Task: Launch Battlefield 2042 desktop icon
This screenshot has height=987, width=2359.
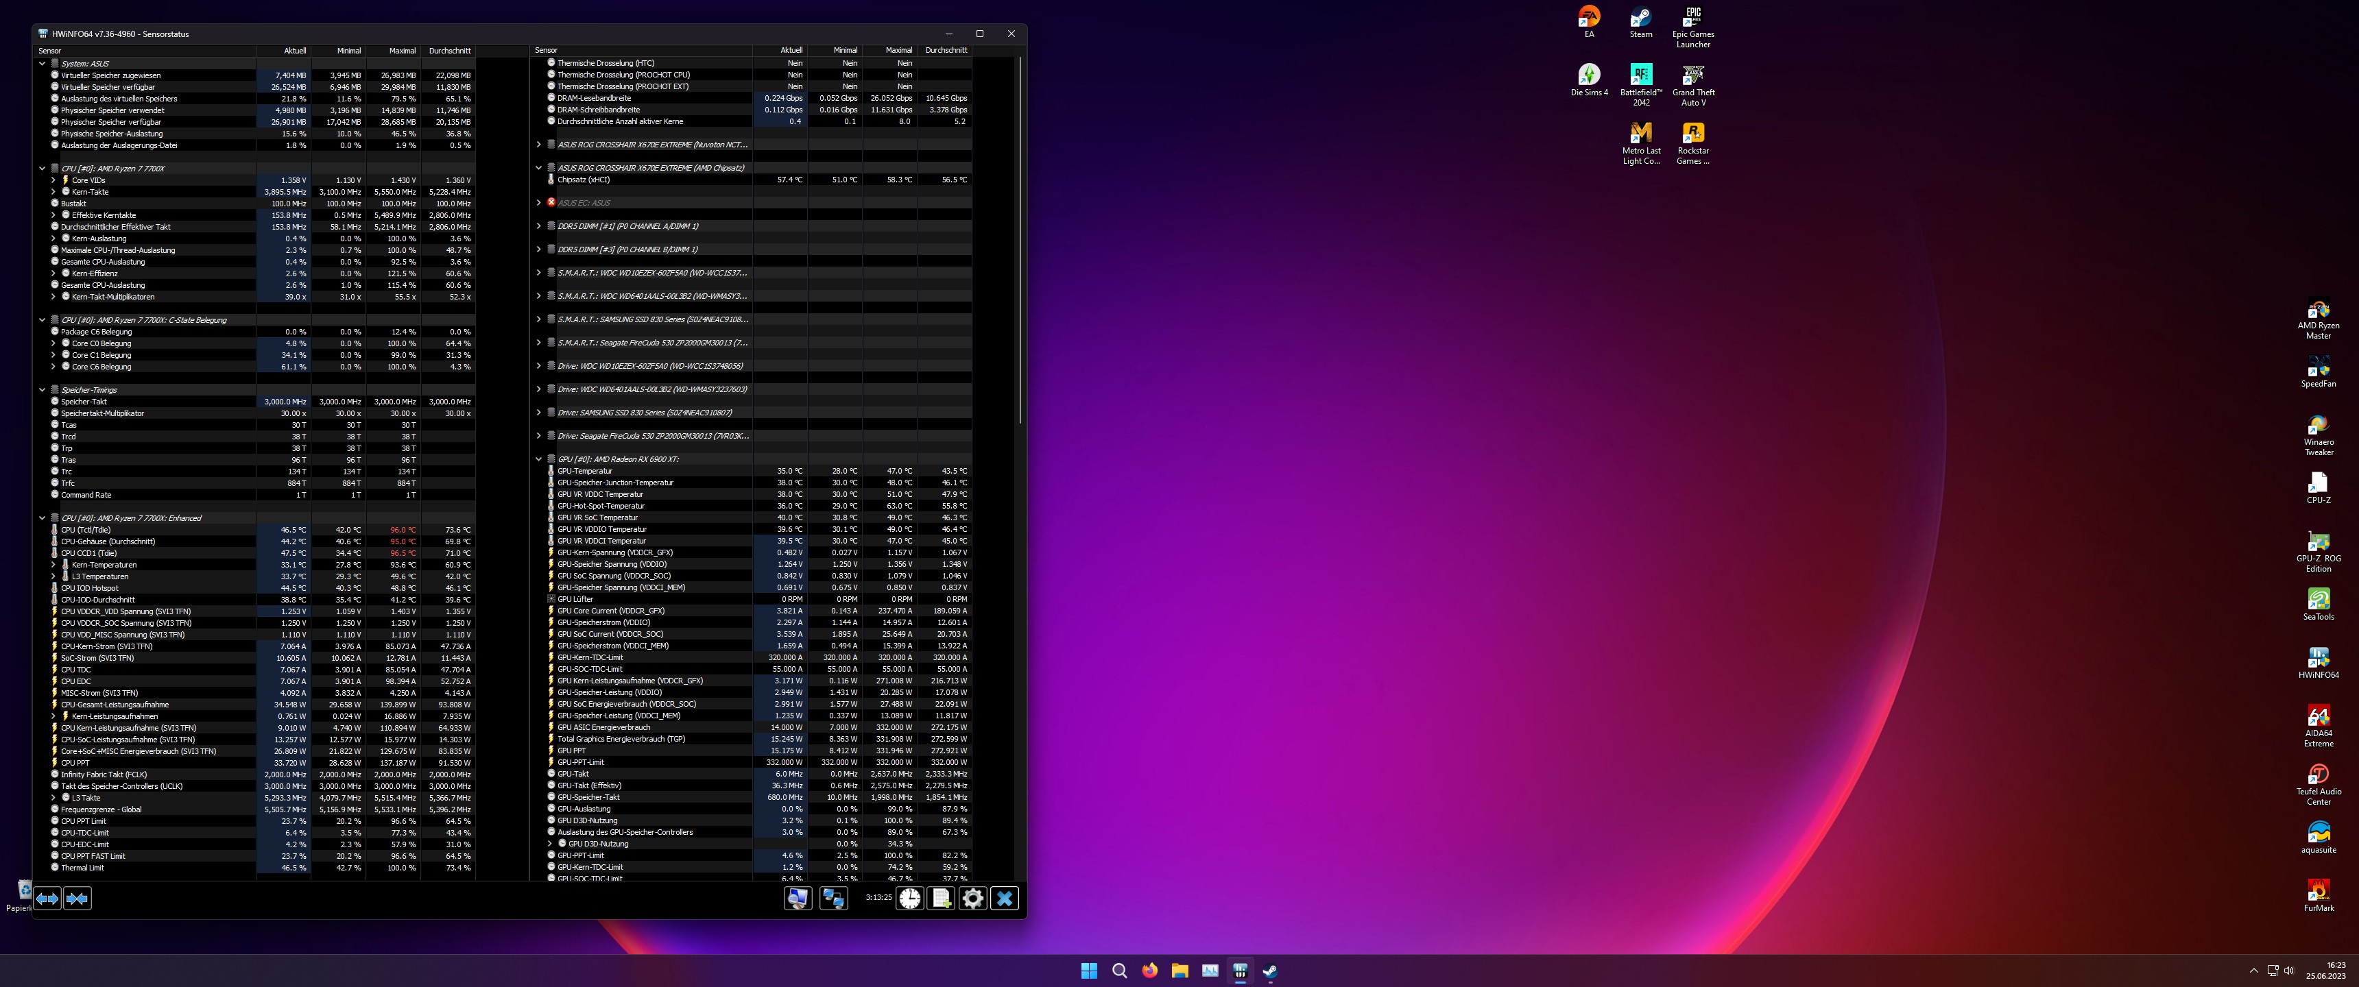Action: [x=1641, y=85]
